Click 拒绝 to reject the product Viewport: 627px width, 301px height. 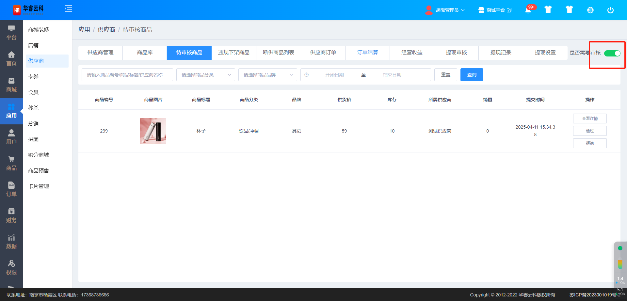[589, 143]
